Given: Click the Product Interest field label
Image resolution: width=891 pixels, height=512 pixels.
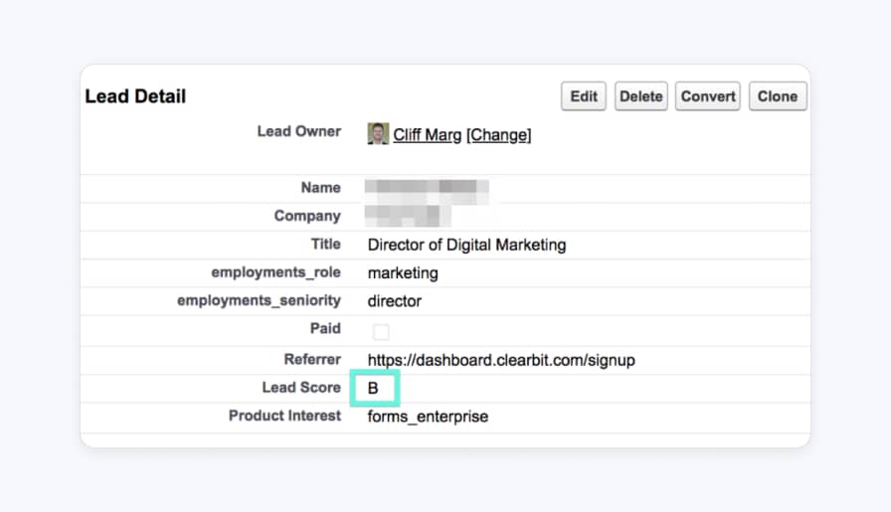Looking at the screenshot, I should point(284,416).
